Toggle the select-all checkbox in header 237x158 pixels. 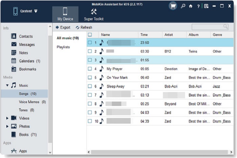pyautogui.click(x=90, y=35)
